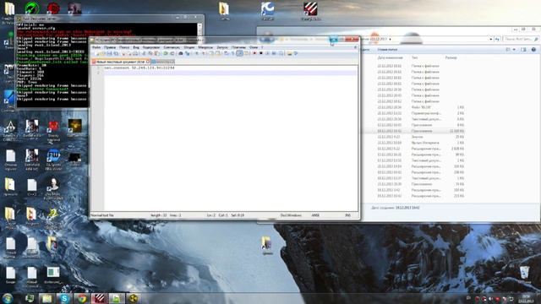Screen dimensions: 541x304
Task: Click File Explorer icon on the taskbar
Action: pyautogui.click(x=47, y=298)
